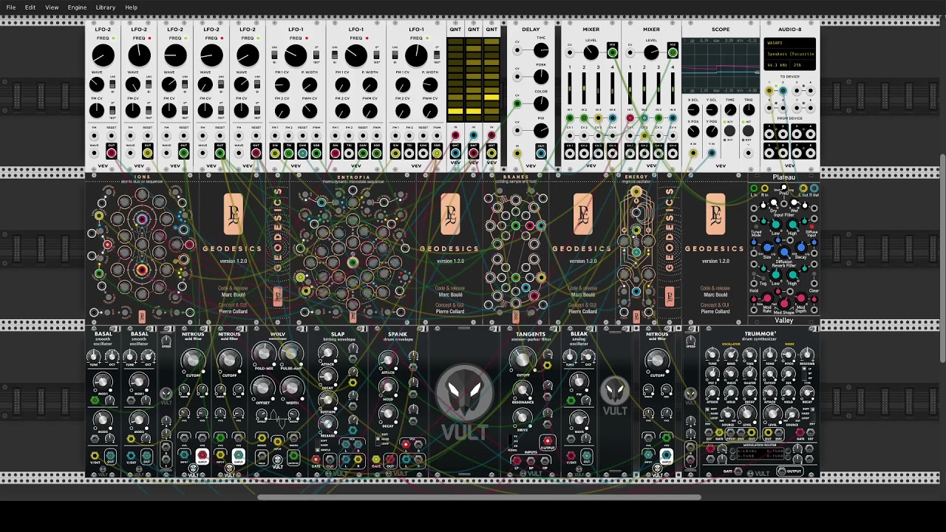Select the Delay module OUT port
Viewport: 946px width, 532px height.
(541, 152)
